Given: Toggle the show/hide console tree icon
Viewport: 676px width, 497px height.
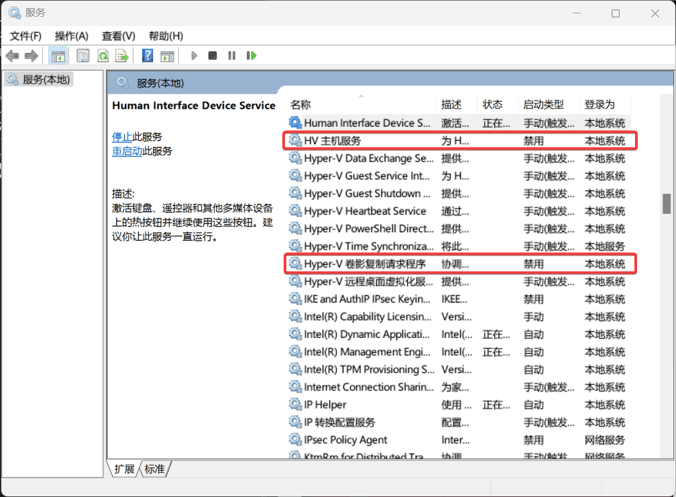Looking at the screenshot, I should coord(58,56).
